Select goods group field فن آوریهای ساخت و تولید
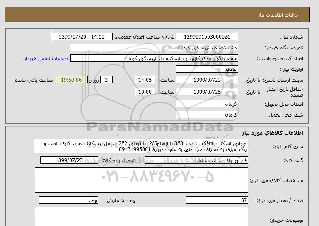319x226 pixels. (x=196, y=160)
